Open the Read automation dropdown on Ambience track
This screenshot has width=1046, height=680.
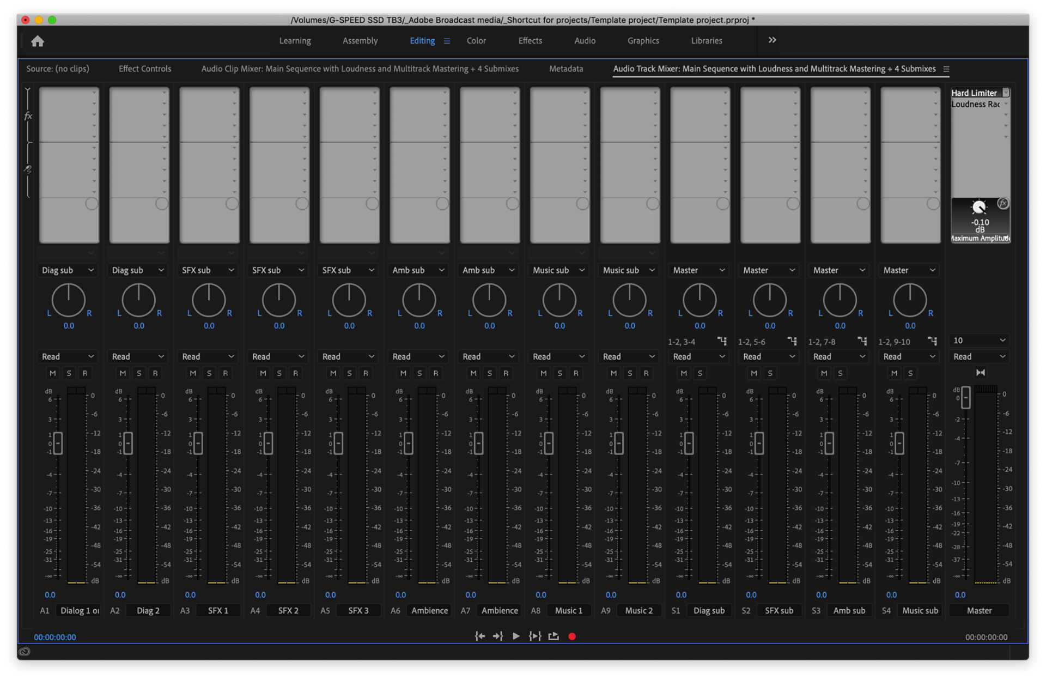(418, 356)
